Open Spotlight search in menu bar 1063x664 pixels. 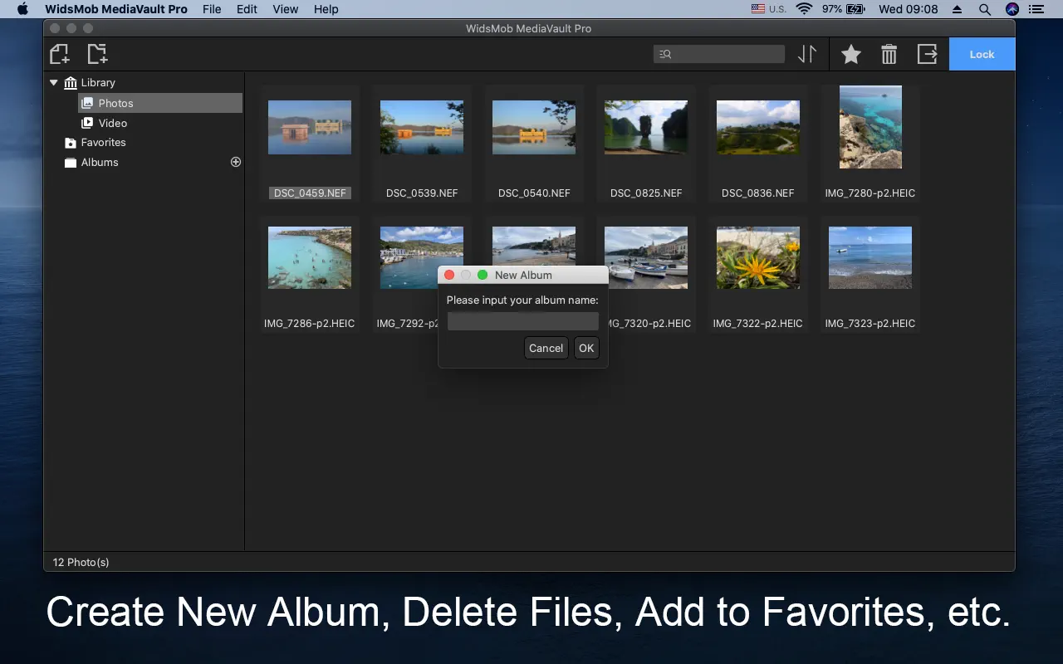pyautogui.click(x=984, y=9)
